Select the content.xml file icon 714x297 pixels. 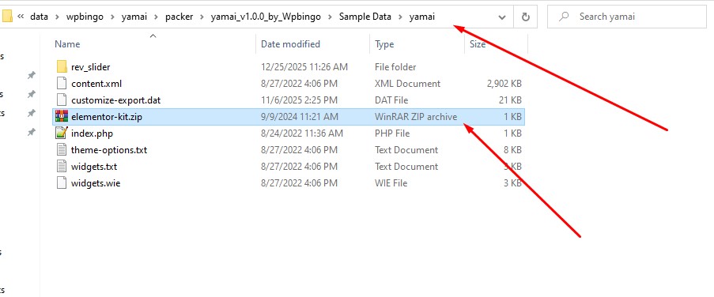[x=62, y=84]
